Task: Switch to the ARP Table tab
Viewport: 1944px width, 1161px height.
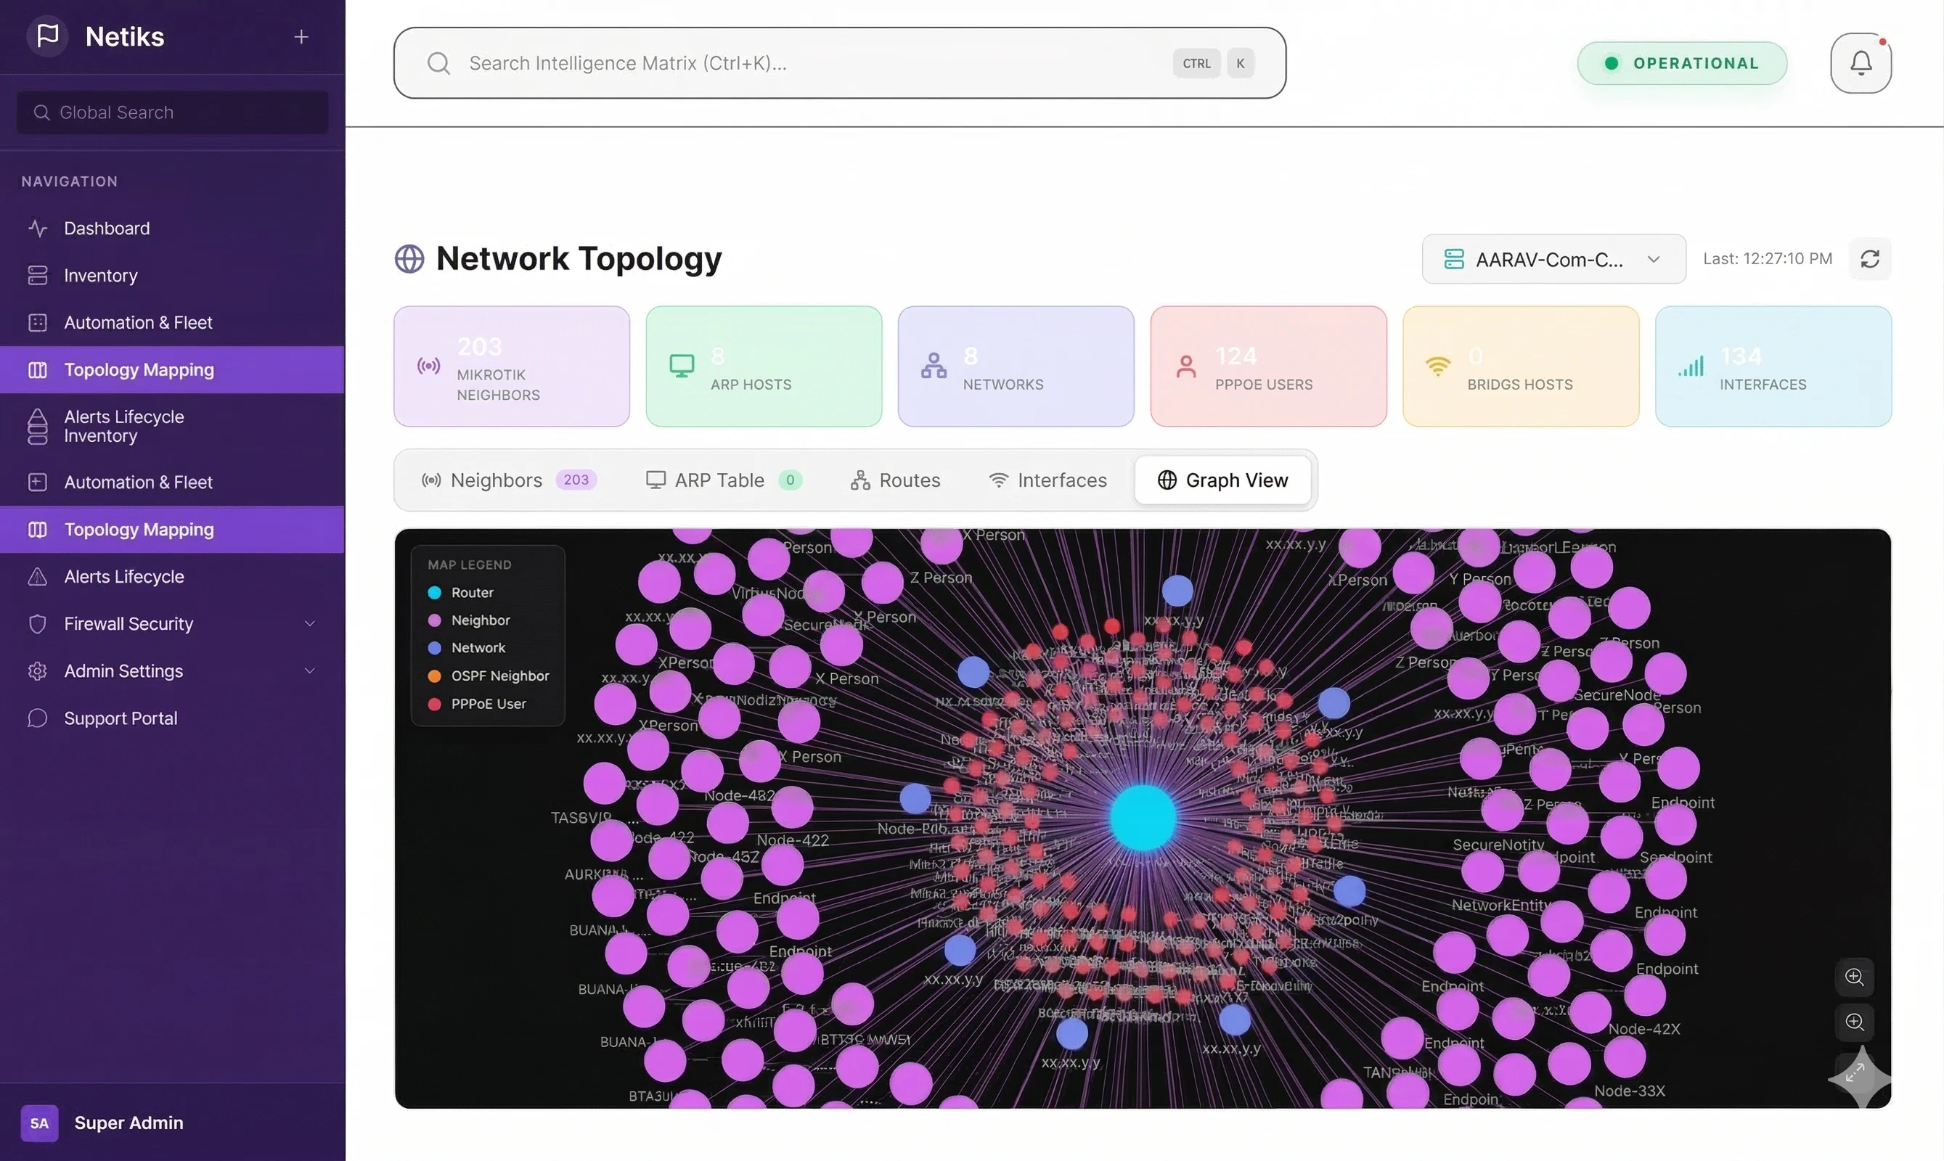Action: pyautogui.click(x=720, y=480)
